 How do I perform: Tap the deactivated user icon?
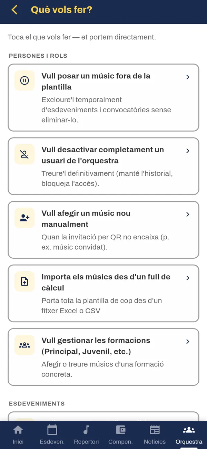[24, 154]
